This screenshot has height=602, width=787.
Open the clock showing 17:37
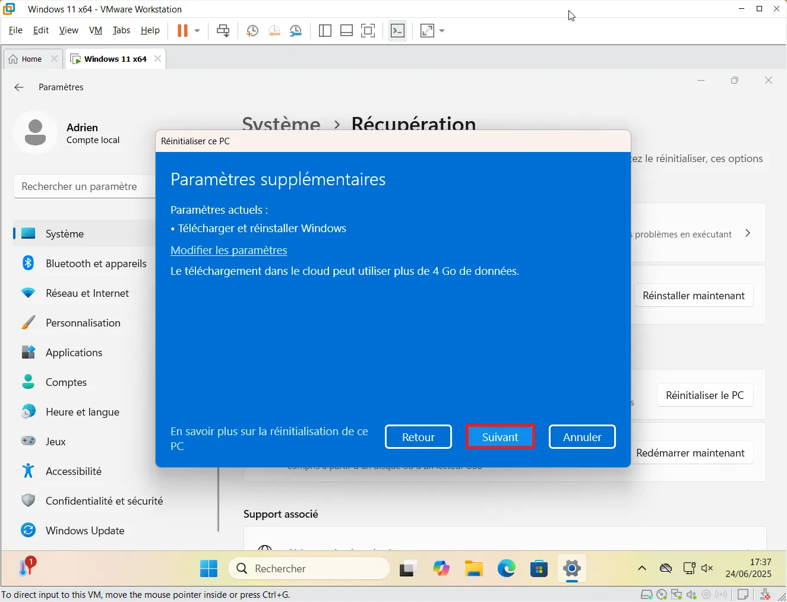[748, 568]
